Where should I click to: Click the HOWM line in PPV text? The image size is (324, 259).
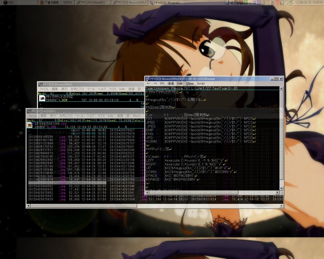[200, 141]
